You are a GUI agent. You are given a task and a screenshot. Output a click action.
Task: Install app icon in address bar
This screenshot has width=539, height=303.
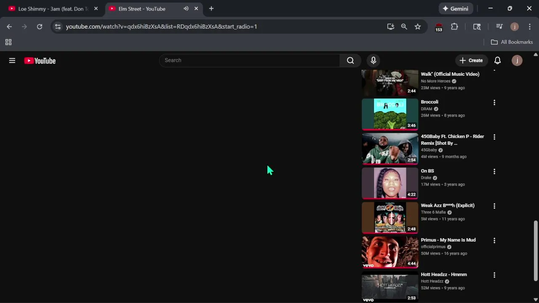(x=391, y=27)
